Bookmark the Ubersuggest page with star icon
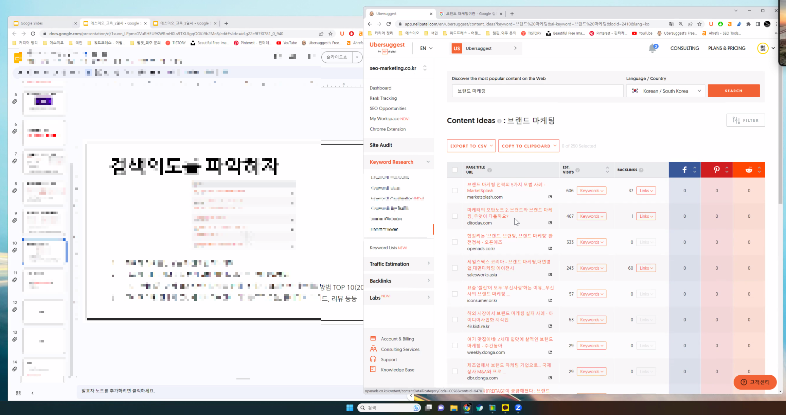786x415 pixels. click(699, 24)
